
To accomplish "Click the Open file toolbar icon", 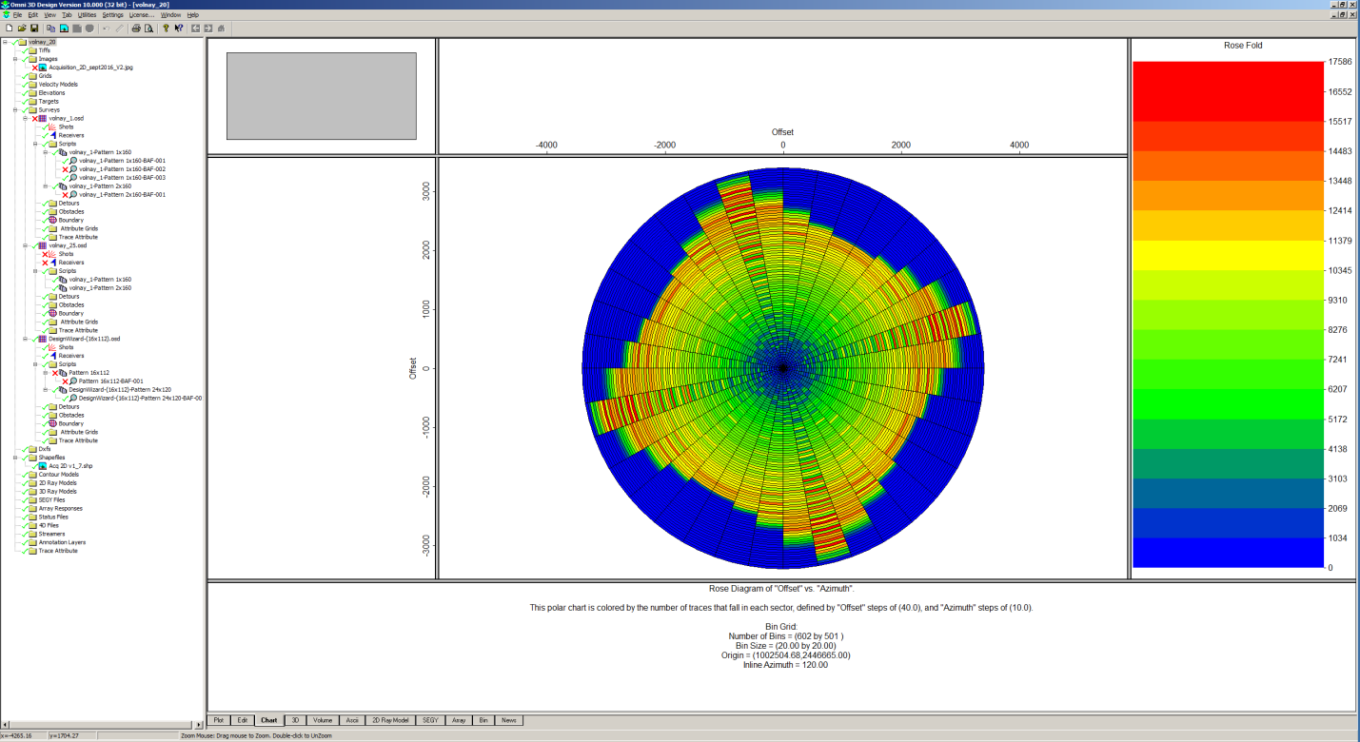I will [x=22, y=29].
